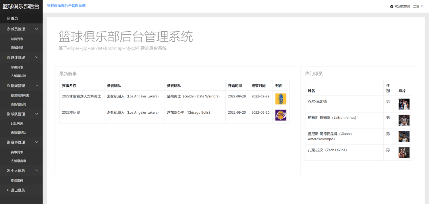Open 去新增球迷 in the sidebar
429x204 pixels.
[x=18, y=76]
